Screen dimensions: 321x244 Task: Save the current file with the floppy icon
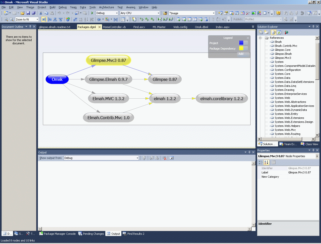click(x=28, y=13)
